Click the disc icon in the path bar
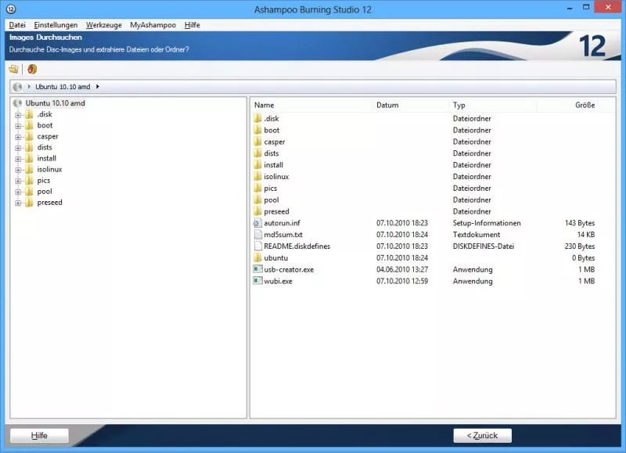The width and height of the screenshot is (626, 453). [x=17, y=87]
